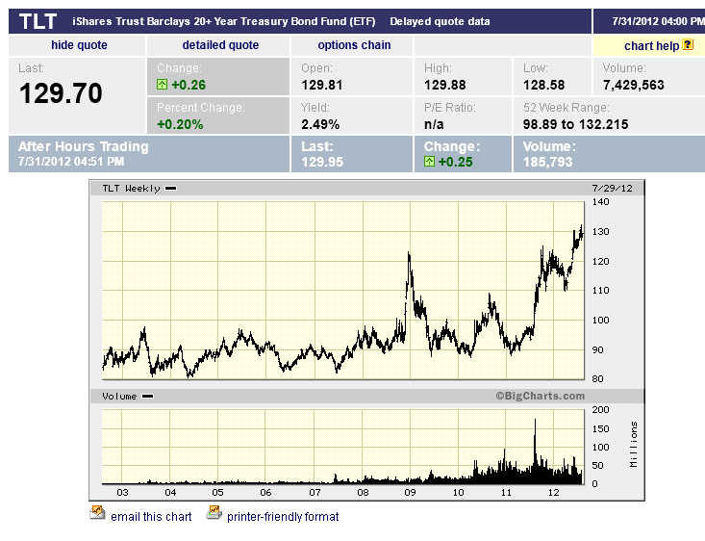Open the detailed quote link

pos(220,45)
